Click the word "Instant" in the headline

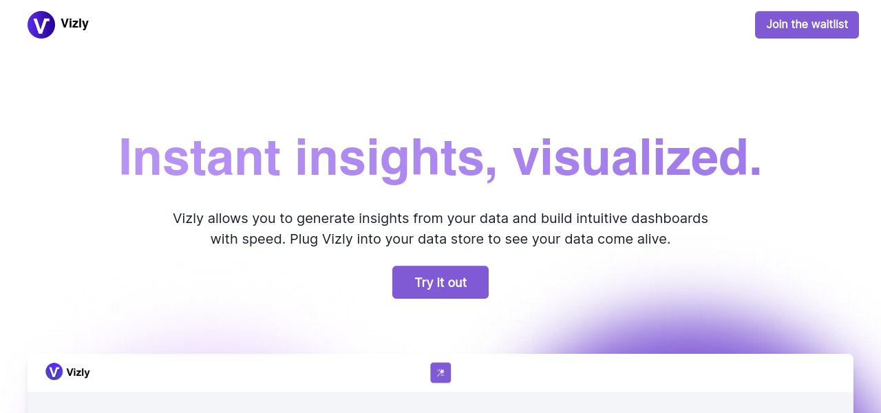click(199, 157)
